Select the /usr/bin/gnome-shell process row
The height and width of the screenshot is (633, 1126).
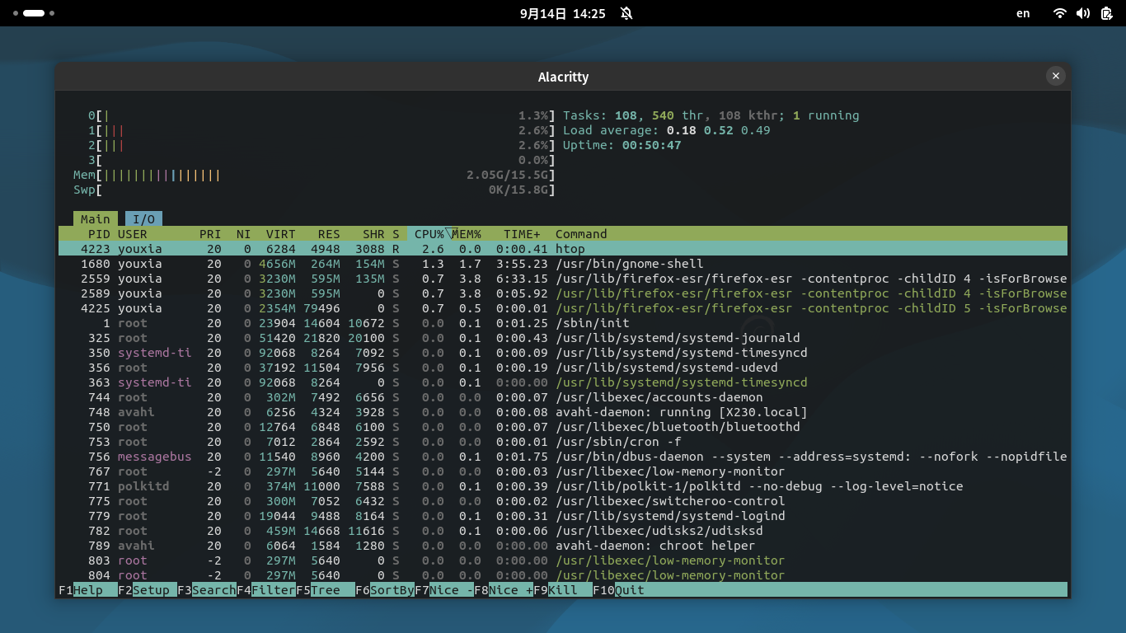[563, 264]
